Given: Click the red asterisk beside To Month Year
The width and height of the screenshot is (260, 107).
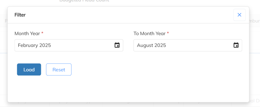Looking at the screenshot, I should 168,33.
